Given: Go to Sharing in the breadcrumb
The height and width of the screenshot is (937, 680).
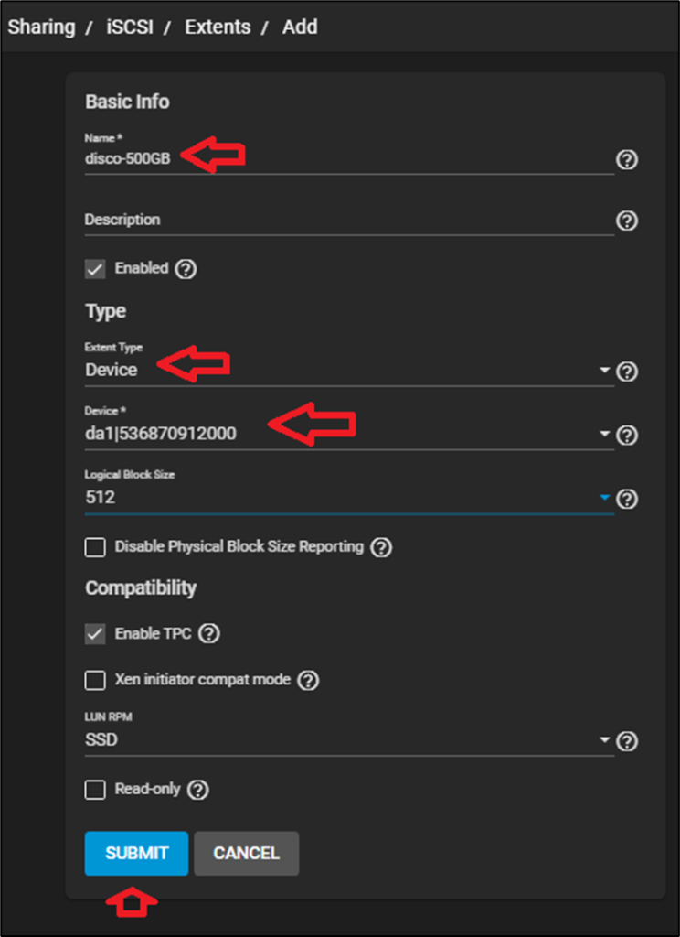Looking at the screenshot, I should pyautogui.click(x=41, y=27).
